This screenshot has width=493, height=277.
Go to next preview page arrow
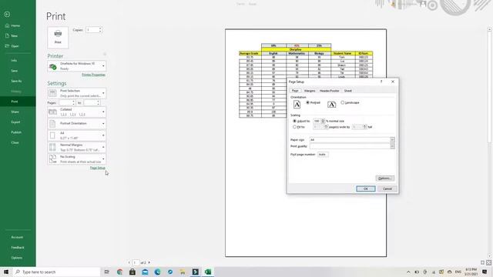[x=149, y=262]
